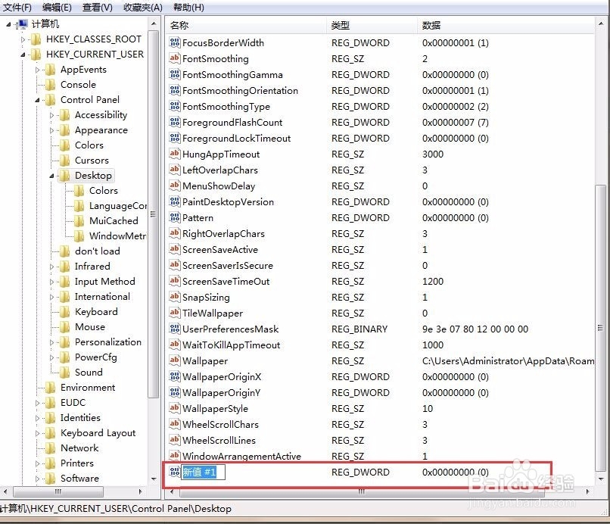This screenshot has width=610, height=524.
Task: Click the ab icon next to Wallpaper
Action: coord(175,360)
